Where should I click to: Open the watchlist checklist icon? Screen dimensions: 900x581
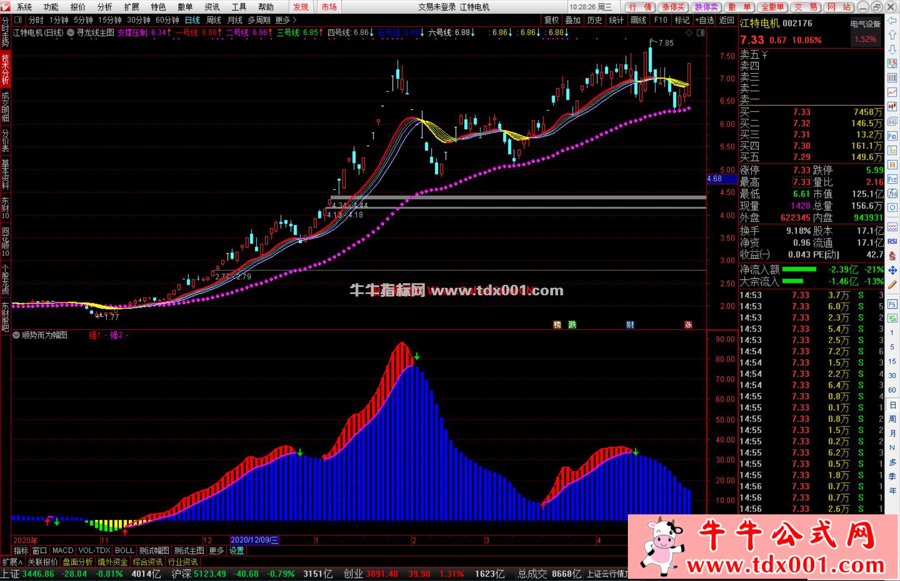click(892, 64)
